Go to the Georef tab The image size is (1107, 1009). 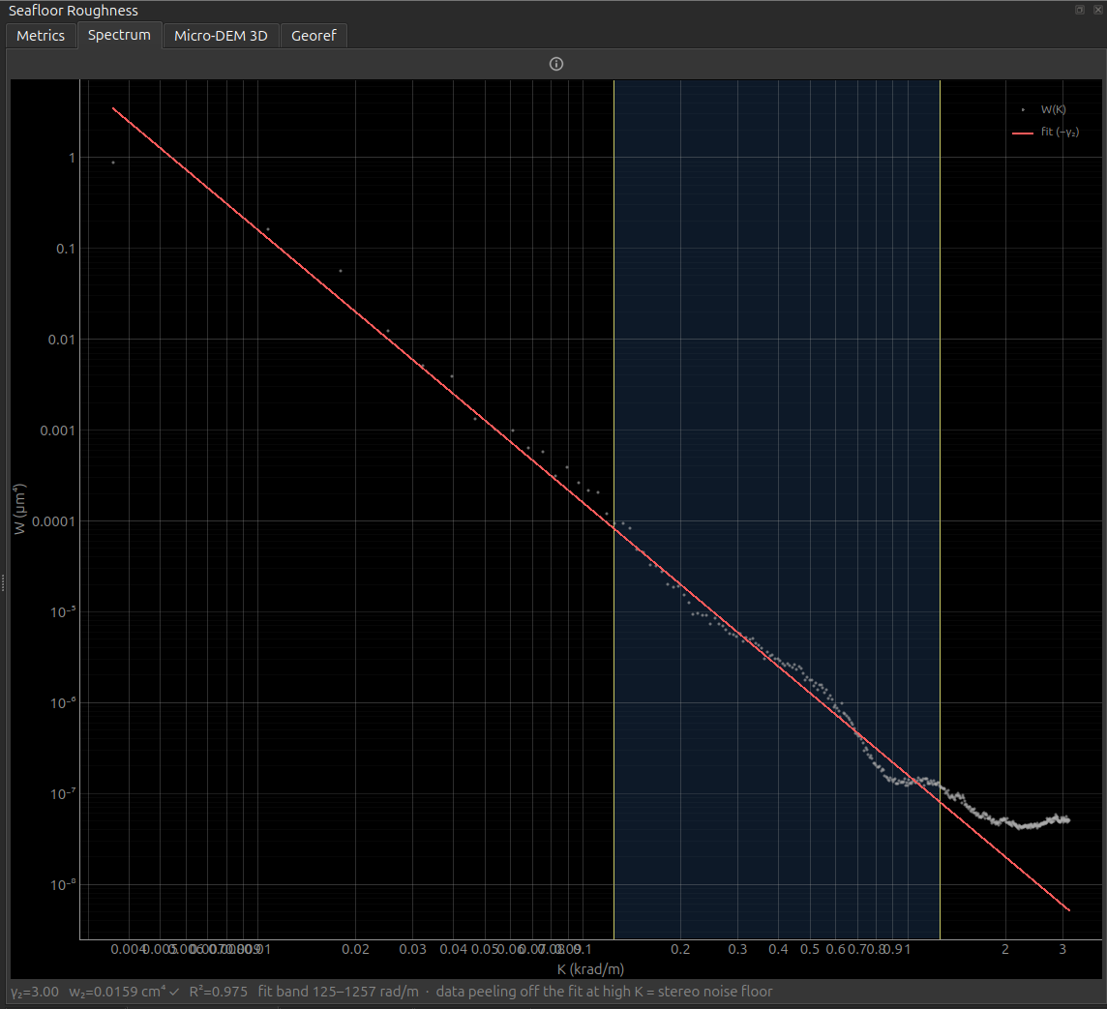314,35
